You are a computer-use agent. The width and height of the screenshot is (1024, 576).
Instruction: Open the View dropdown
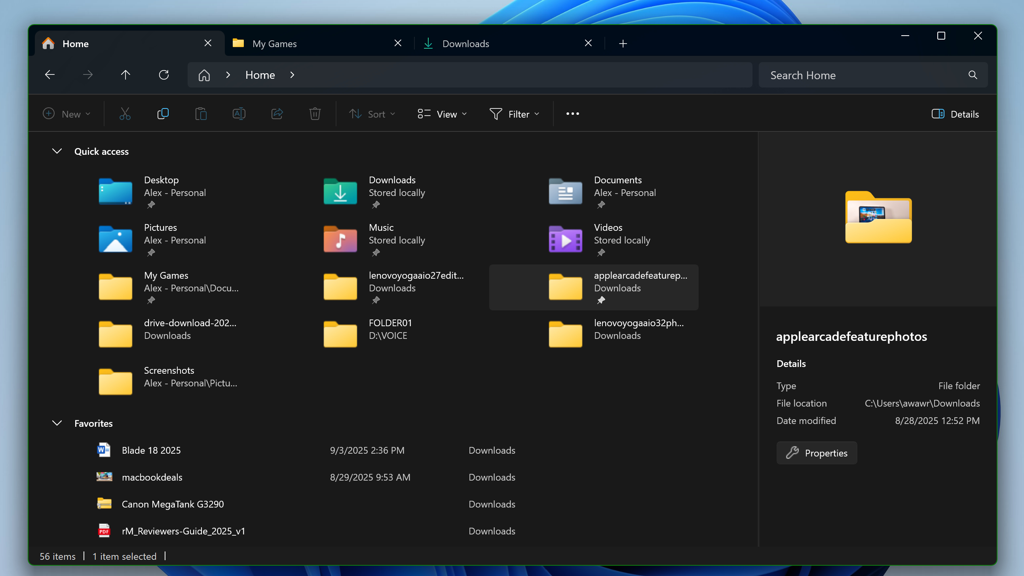point(442,114)
